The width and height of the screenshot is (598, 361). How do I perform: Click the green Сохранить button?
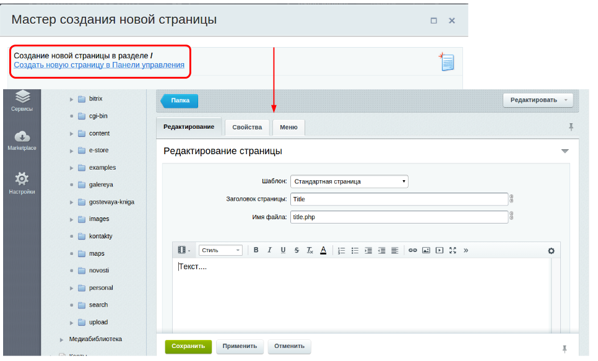pos(188,347)
